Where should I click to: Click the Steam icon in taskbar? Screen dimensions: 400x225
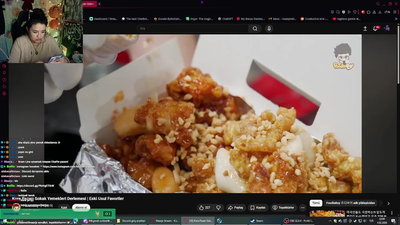(257, 221)
